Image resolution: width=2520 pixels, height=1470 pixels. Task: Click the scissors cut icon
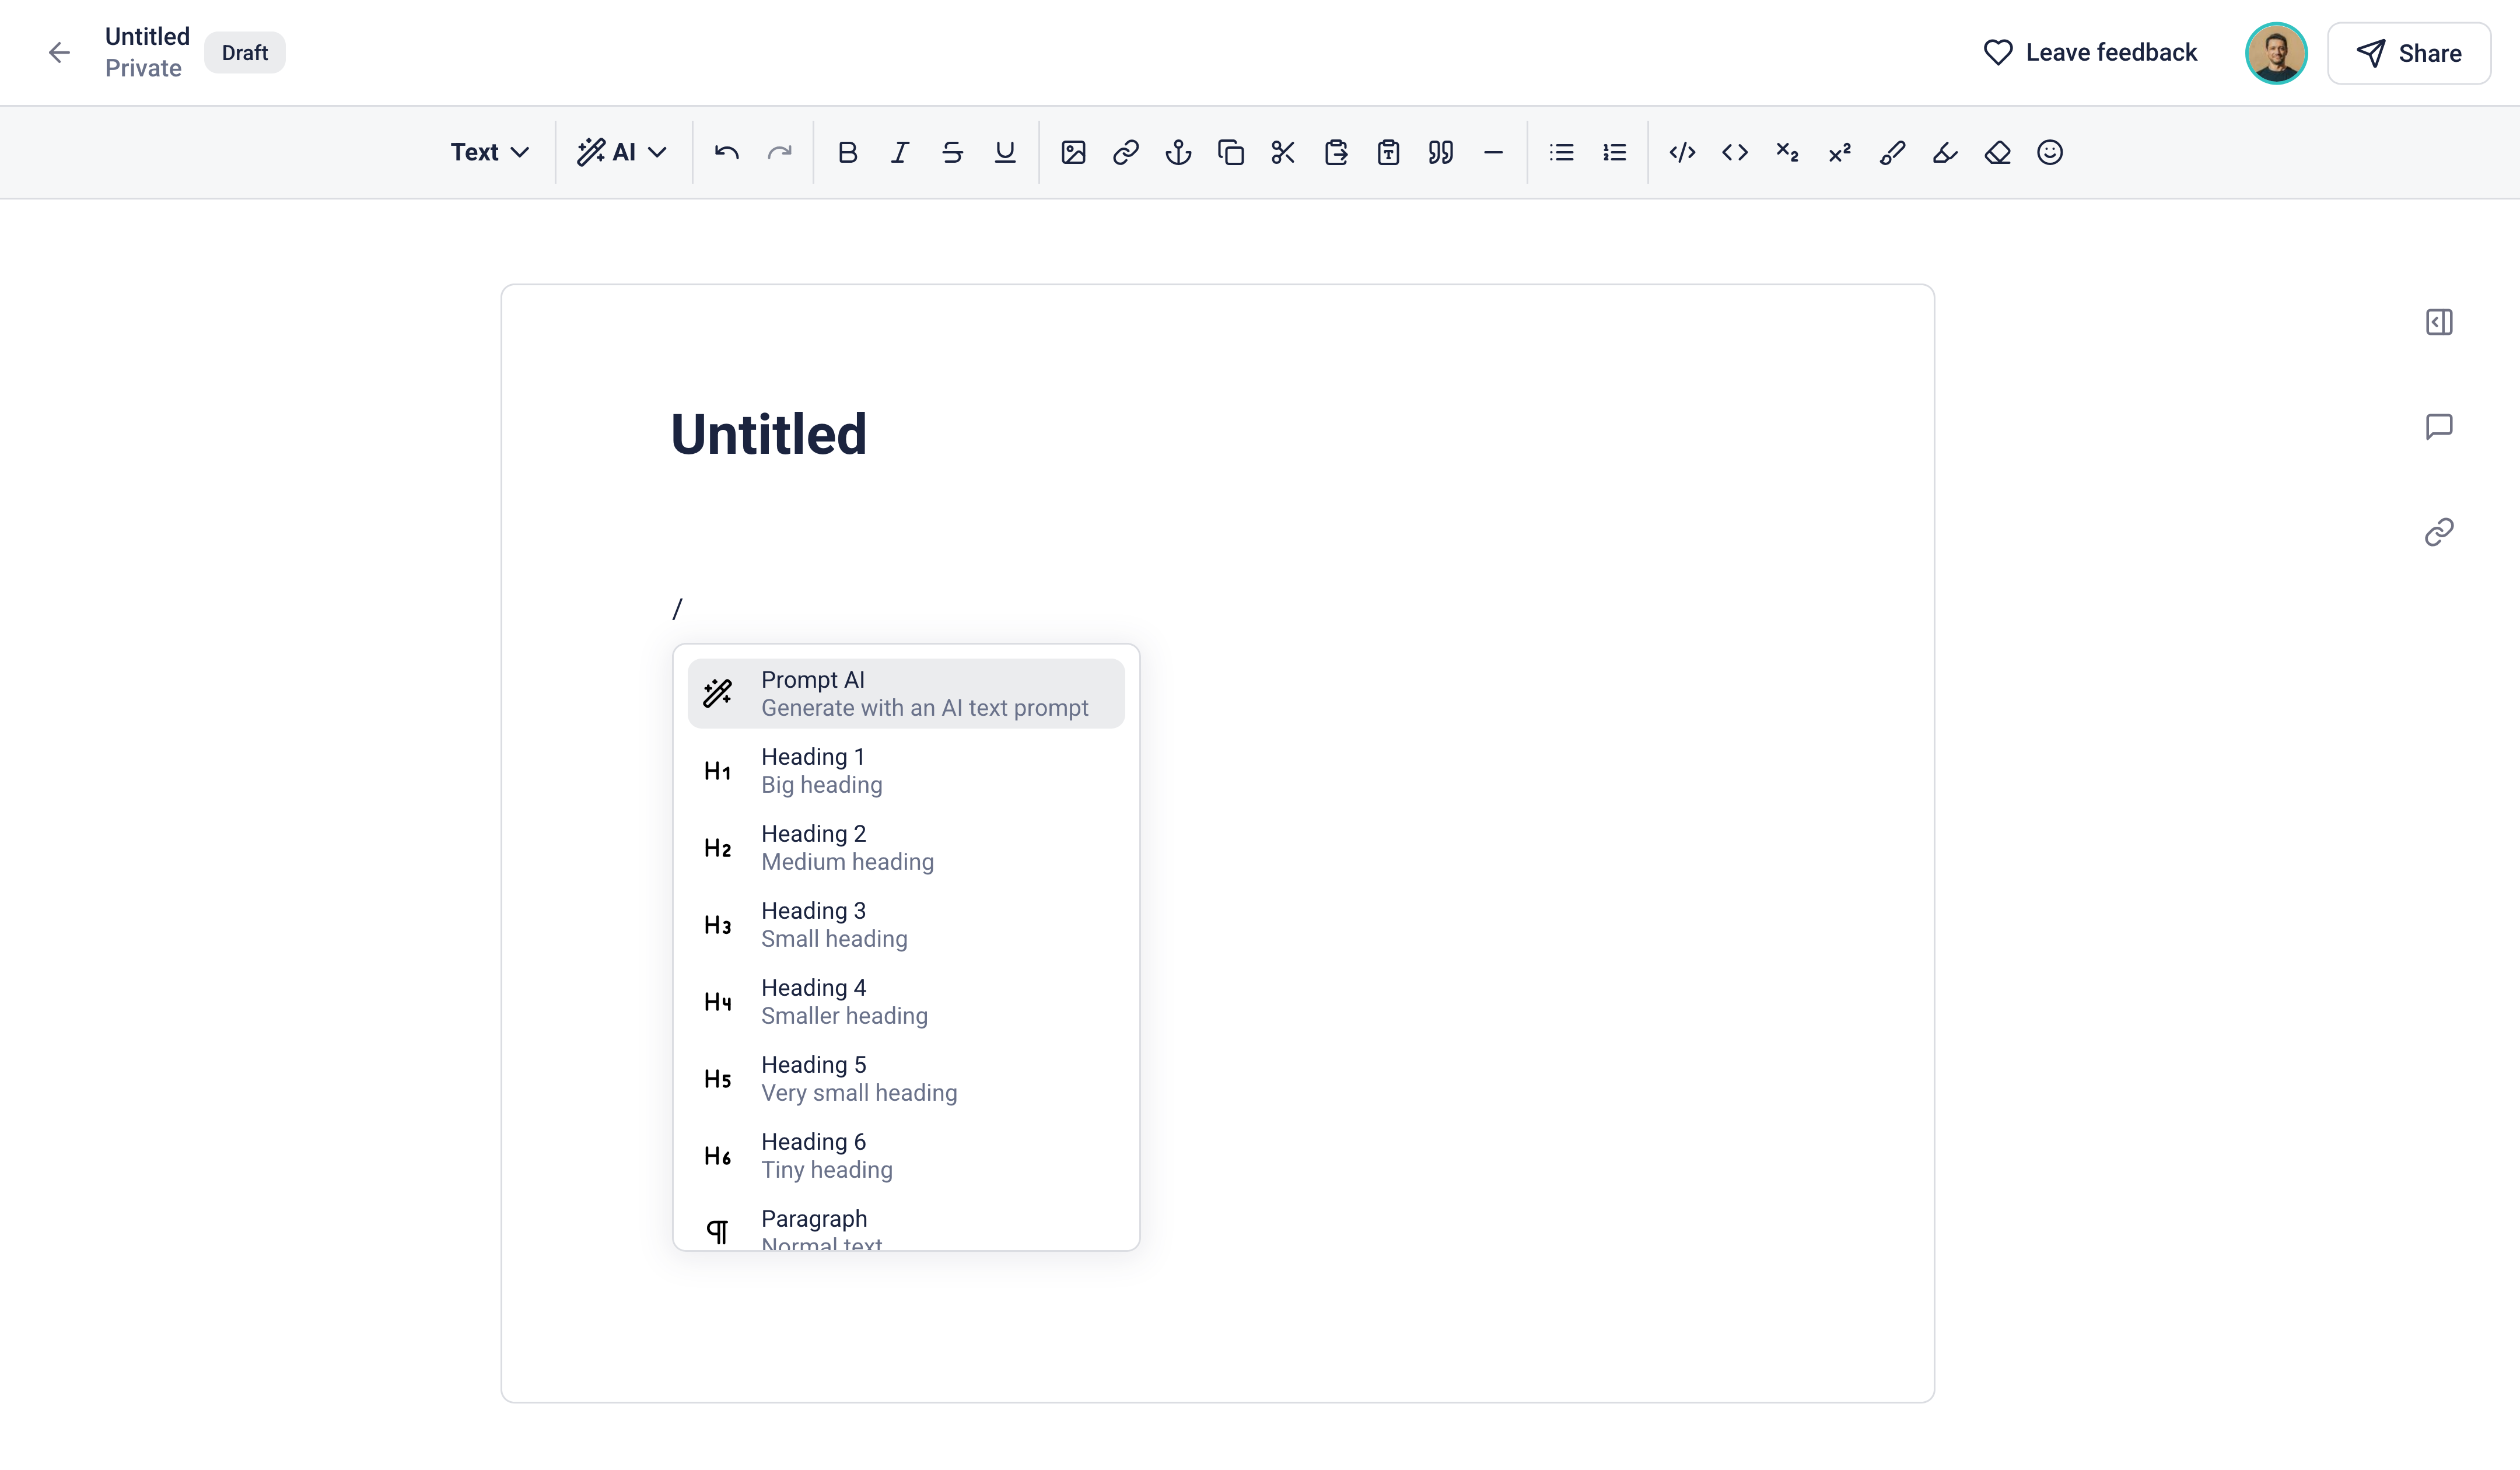pos(1283,152)
